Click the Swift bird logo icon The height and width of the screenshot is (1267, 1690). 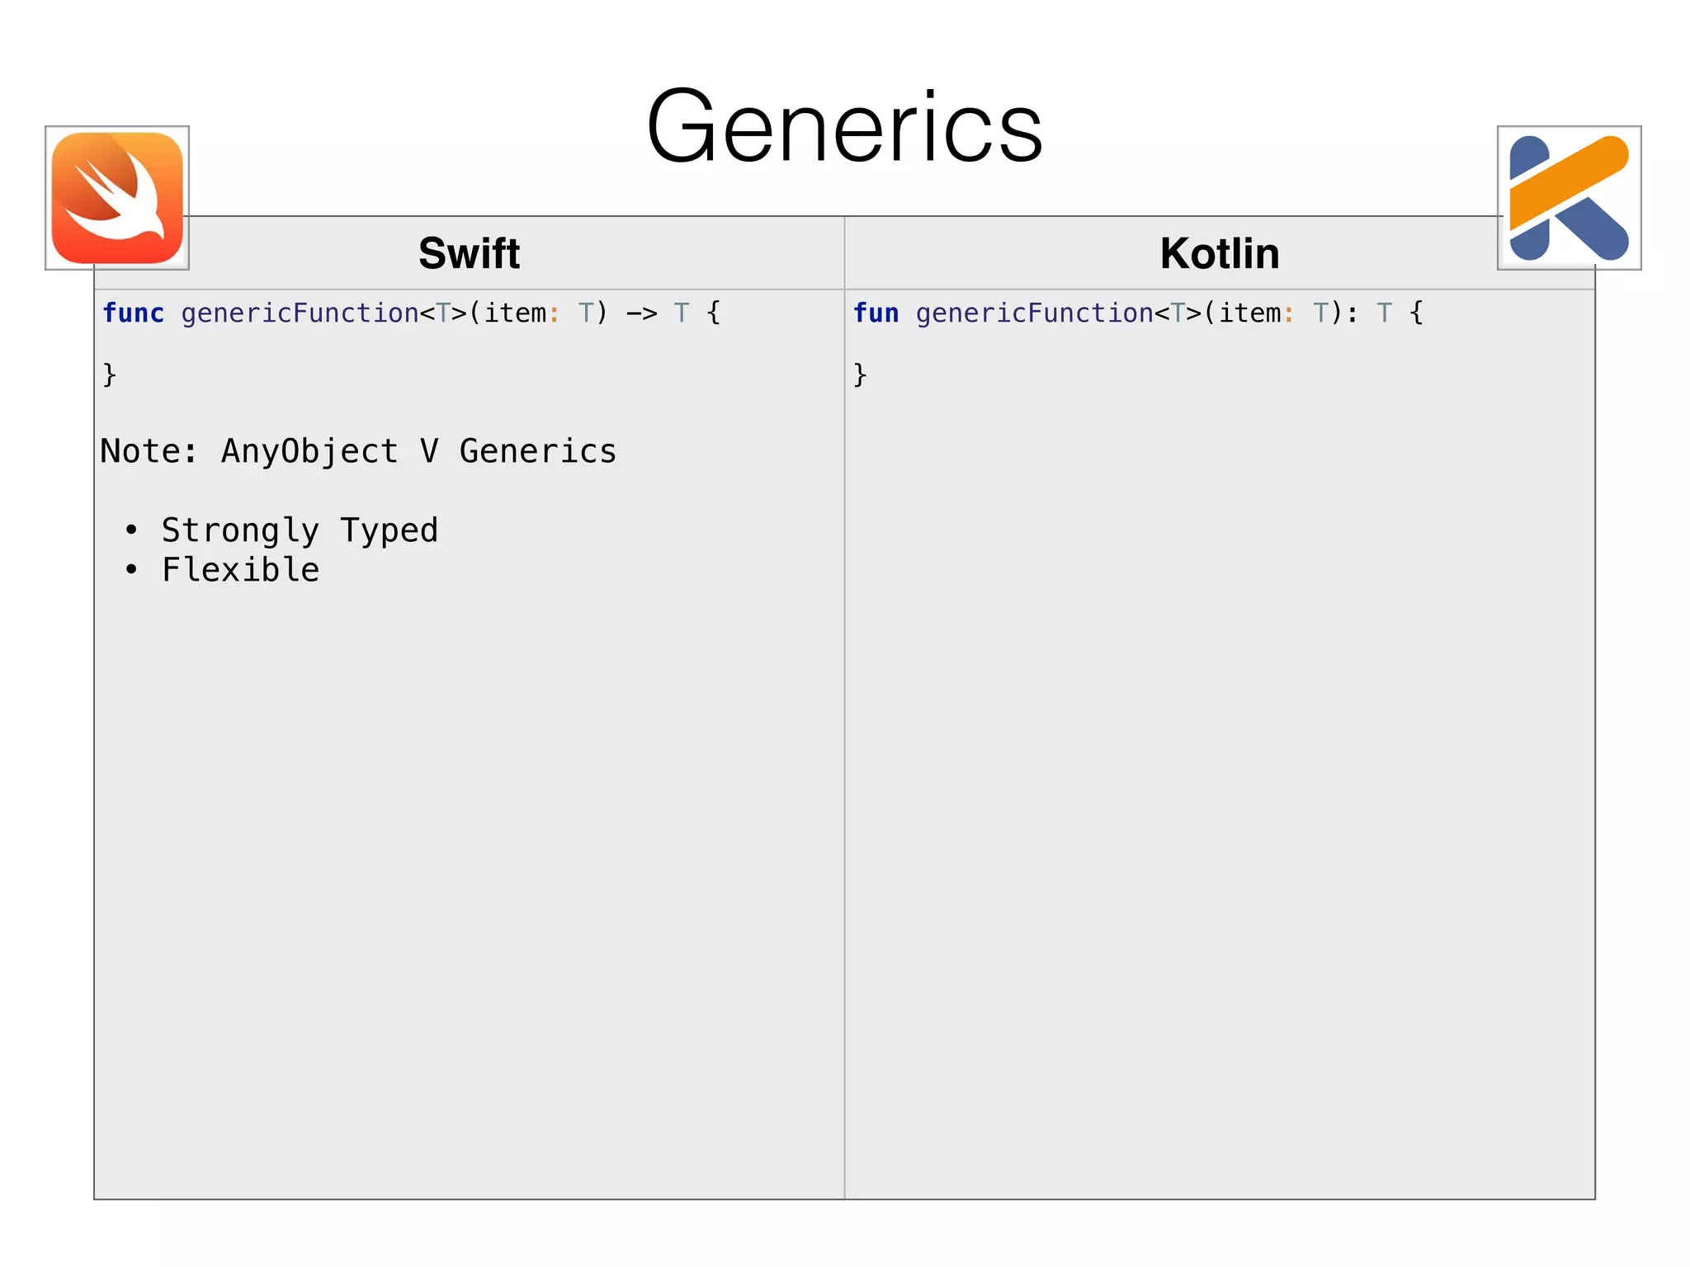[x=117, y=198]
